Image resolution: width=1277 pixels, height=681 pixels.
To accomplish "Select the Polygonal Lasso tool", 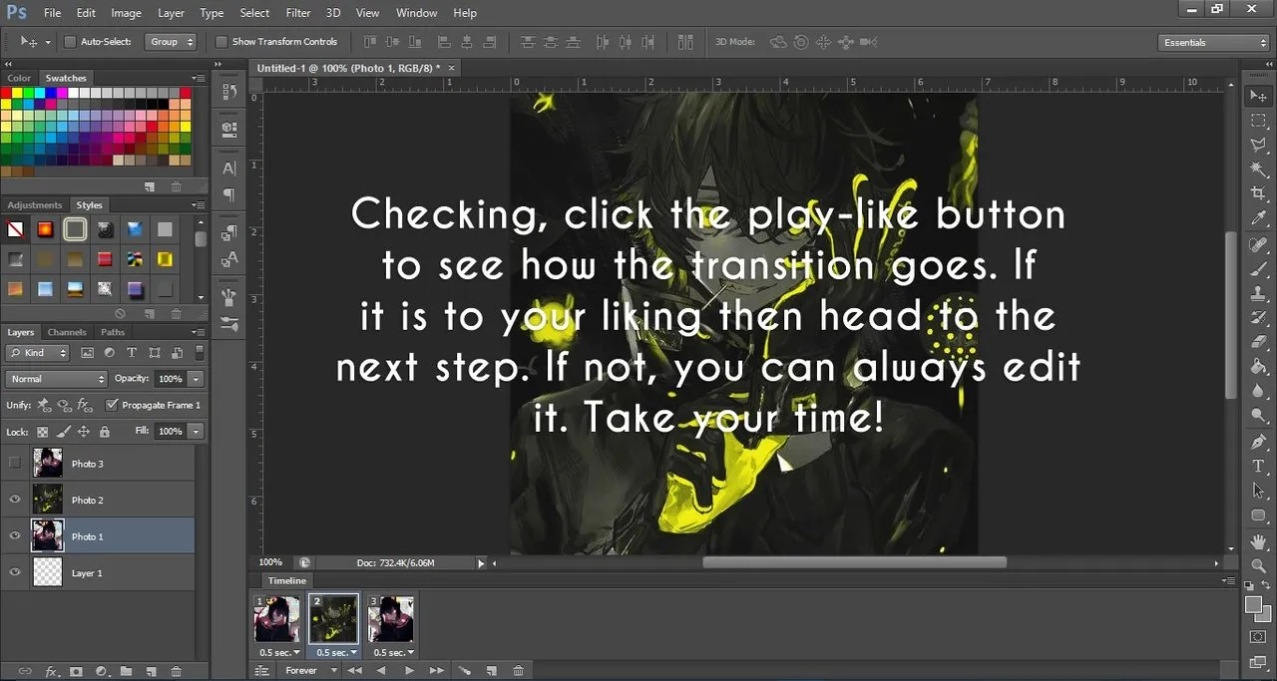I will [x=1258, y=145].
